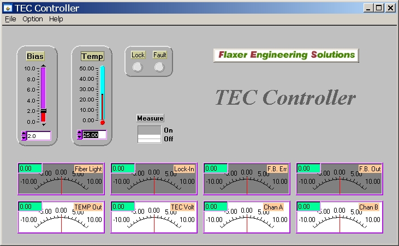
Task: Toggle the Measure On/Off switch
Action: click(x=149, y=134)
